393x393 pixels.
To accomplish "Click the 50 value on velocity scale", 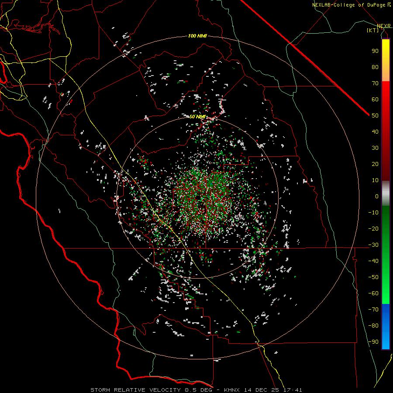I will click(x=375, y=116).
